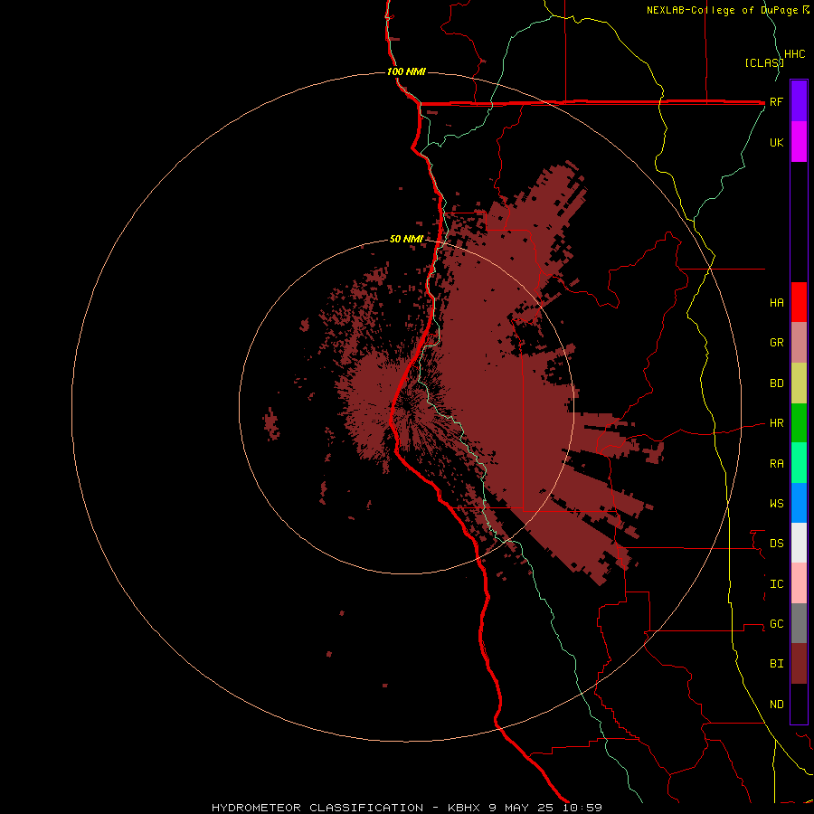Click the DS legend label
The image size is (814, 814).
(776, 543)
